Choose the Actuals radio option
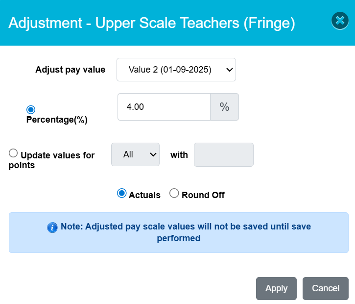 point(121,193)
